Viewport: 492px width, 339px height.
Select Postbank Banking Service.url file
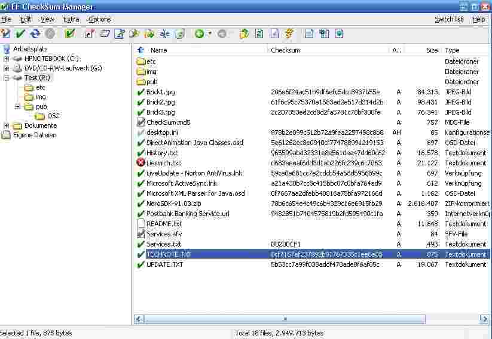pyautogui.click(x=188, y=214)
